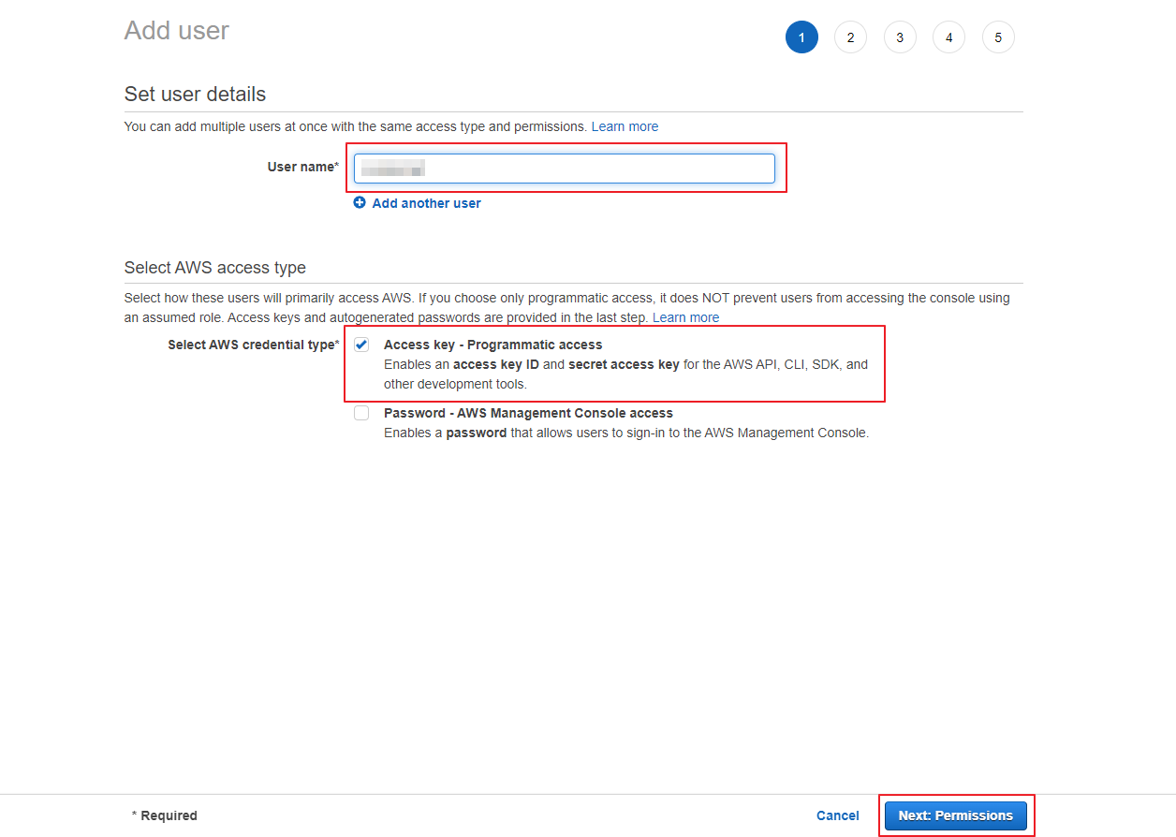Click the Add another user link
This screenshot has height=837, width=1176.
pos(426,203)
